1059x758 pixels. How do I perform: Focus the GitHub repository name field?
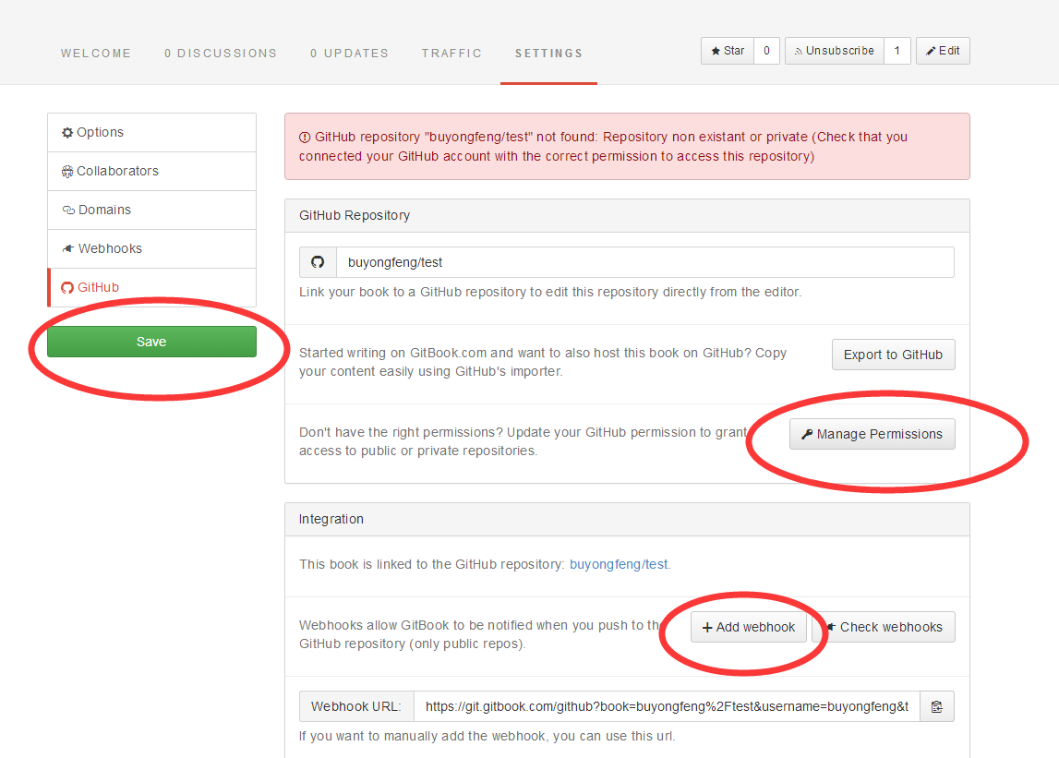tap(644, 262)
